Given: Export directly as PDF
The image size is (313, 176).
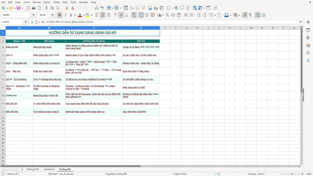Looking at the screenshot, I should [x=28, y=8].
